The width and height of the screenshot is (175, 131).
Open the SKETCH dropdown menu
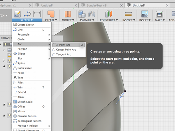[27, 20]
